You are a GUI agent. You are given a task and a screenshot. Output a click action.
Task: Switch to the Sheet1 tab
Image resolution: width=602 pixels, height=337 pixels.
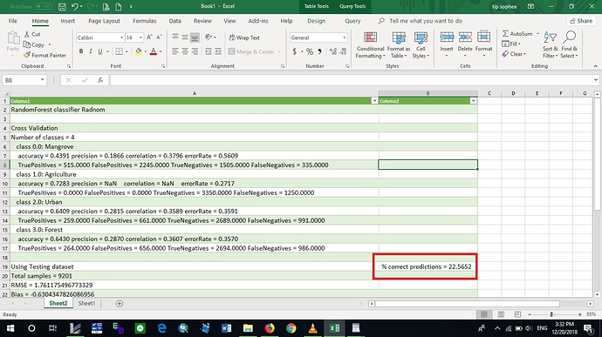click(x=86, y=303)
